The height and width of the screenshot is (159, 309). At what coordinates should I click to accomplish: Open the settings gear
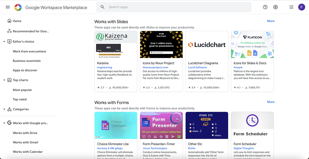point(275,7)
